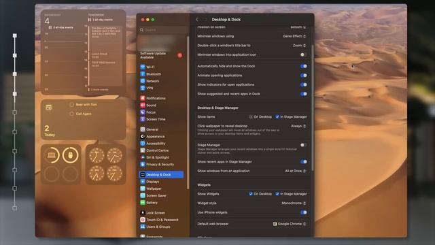Toggle Use iPhone widgets switch
Viewport: 435px width, 245px height.
coord(304,212)
